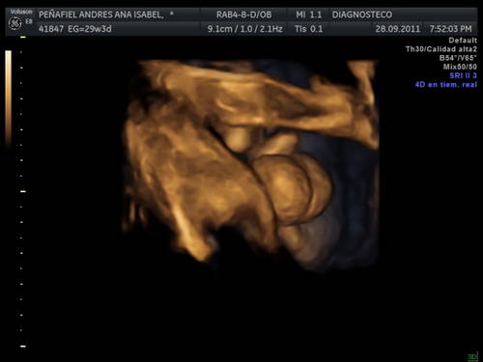Viewport: 483px width, 362px height.
Task: Click the Default preset label
Action: pos(463,41)
